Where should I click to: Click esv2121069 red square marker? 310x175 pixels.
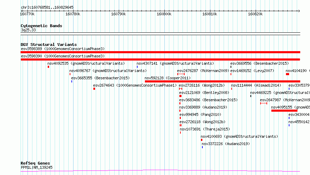180,96
